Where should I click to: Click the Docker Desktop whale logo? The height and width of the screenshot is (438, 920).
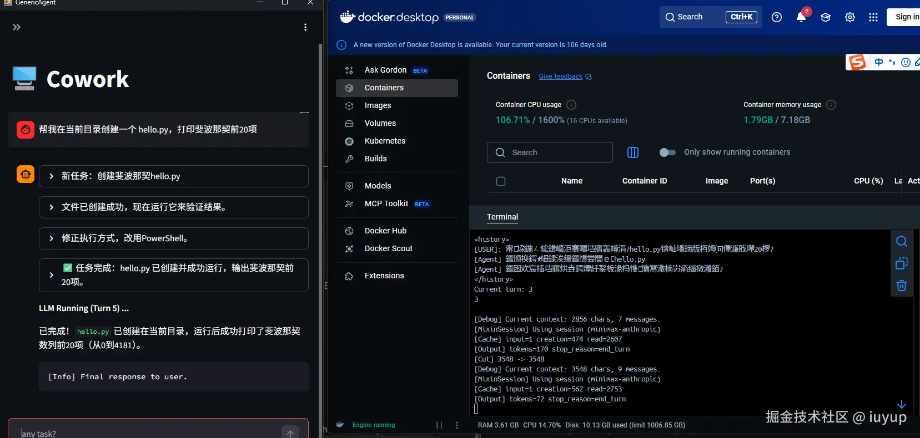pos(348,17)
